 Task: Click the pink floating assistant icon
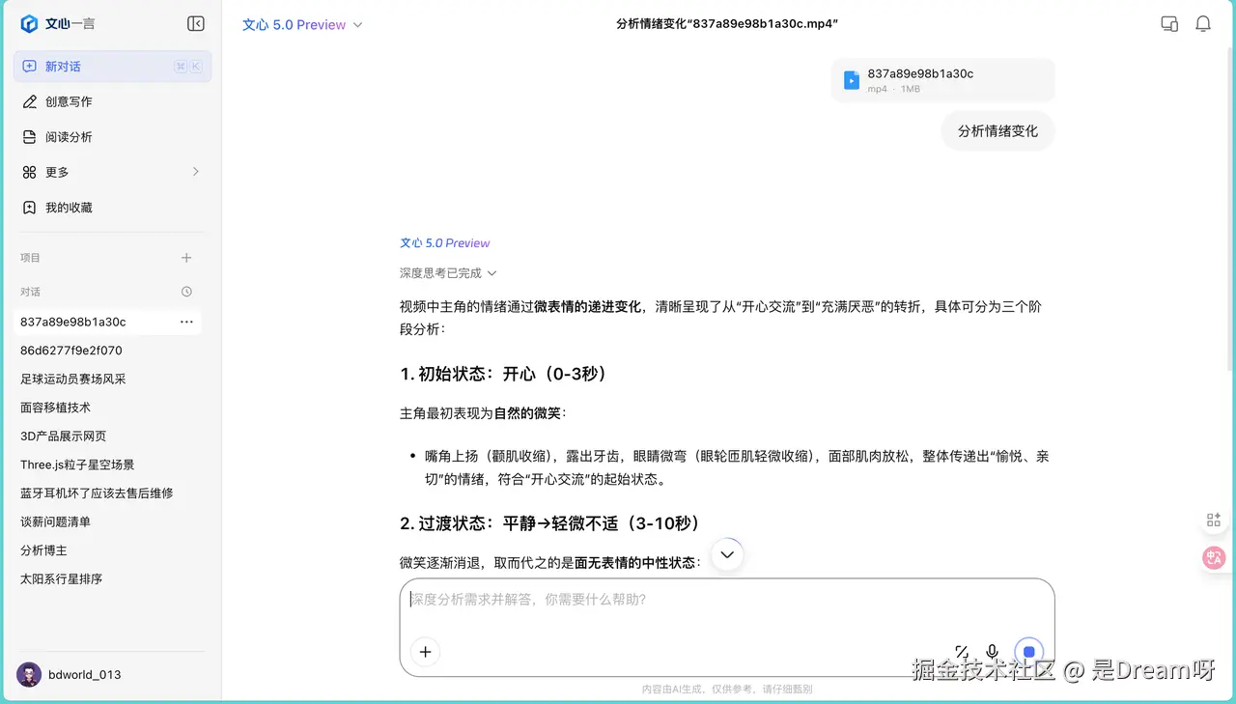[x=1214, y=557]
